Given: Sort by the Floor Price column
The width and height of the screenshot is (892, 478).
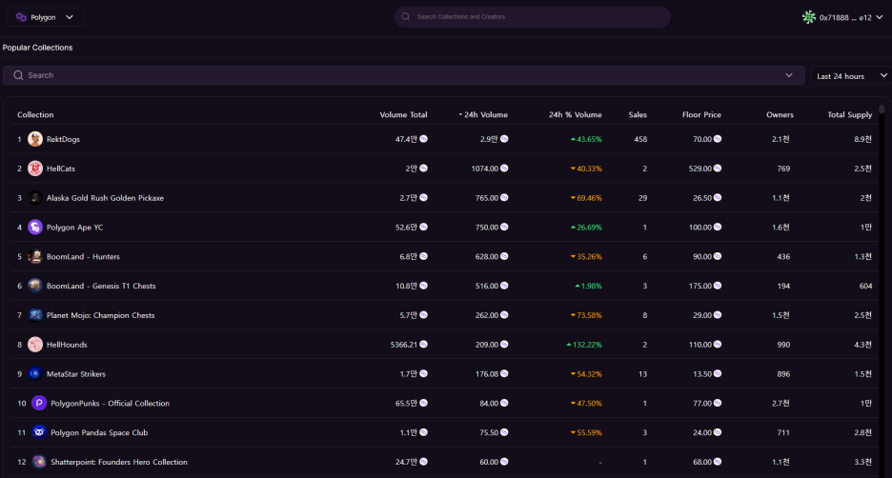Looking at the screenshot, I should (701, 115).
